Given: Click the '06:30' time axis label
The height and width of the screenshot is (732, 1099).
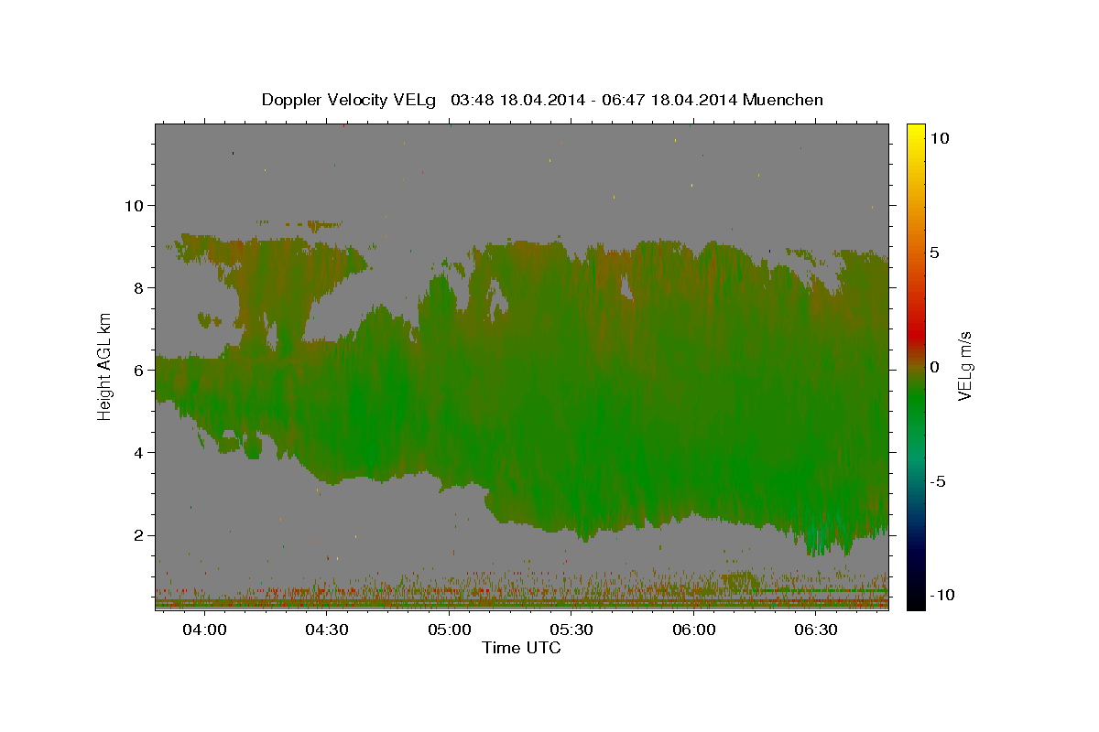Looking at the screenshot, I should coord(816,630).
